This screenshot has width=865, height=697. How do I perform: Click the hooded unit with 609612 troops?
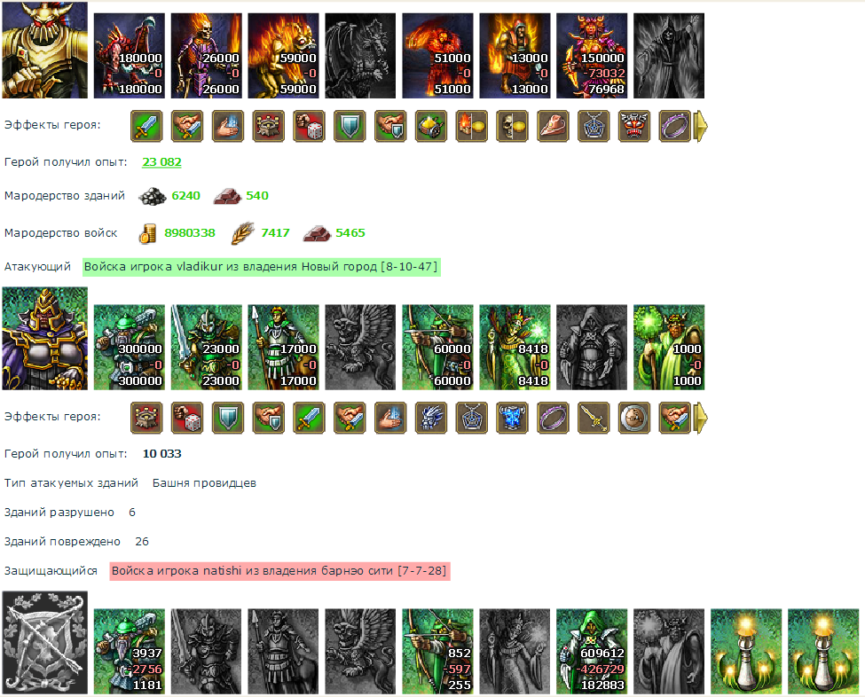(x=592, y=651)
